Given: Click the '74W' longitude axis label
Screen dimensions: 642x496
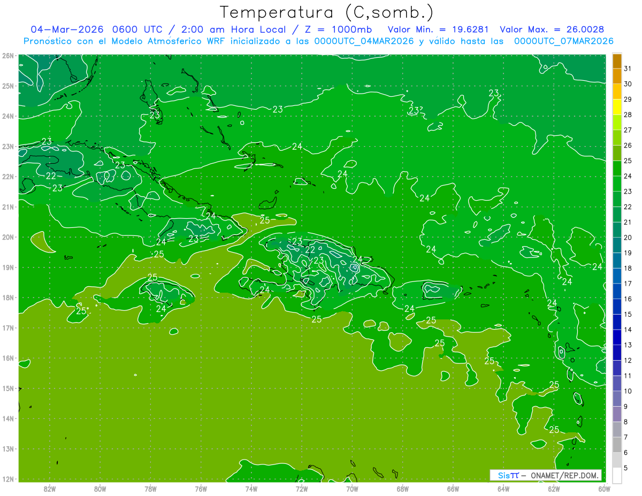Looking at the screenshot, I should click(x=251, y=489).
